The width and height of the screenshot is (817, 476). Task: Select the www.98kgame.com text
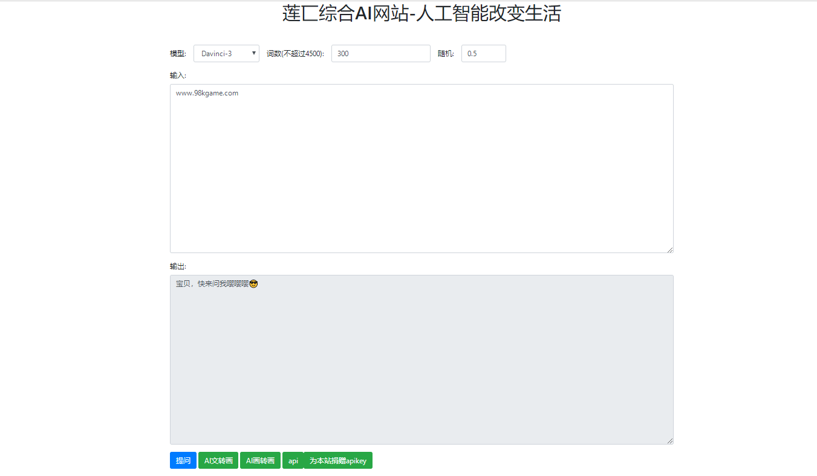(206, 93)
